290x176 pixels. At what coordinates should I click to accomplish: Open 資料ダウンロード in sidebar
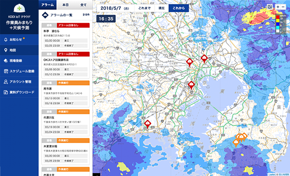tap(19, 92)
